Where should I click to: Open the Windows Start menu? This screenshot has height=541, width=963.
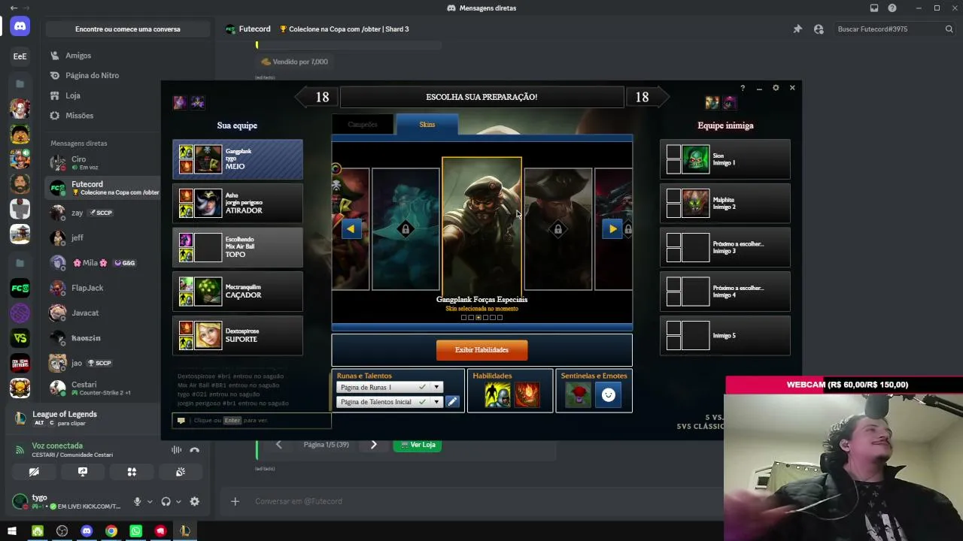click(x=12, y=531)
